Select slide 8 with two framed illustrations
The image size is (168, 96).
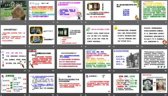pos(42,35)
